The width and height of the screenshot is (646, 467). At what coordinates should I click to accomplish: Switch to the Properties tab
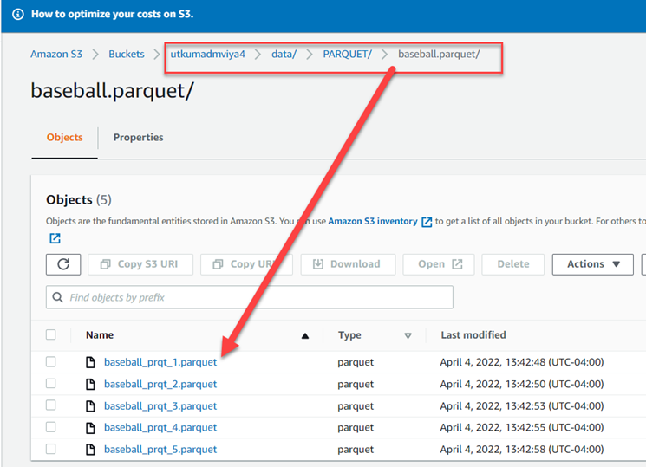pyautogui.click(x=139, y=138)
